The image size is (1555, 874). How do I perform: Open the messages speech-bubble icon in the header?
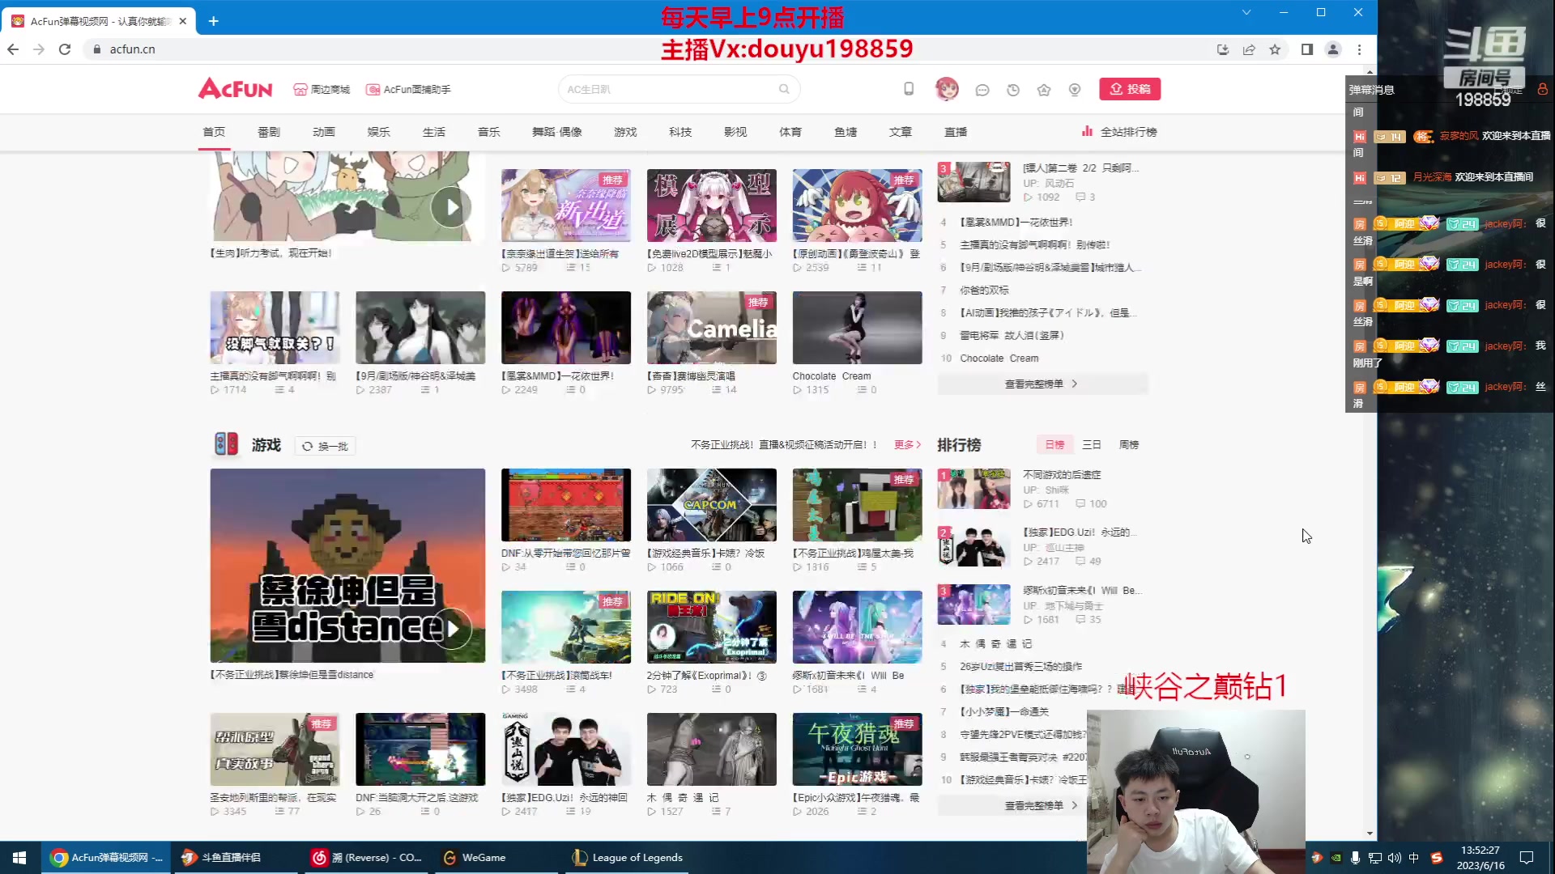[982, 89]
